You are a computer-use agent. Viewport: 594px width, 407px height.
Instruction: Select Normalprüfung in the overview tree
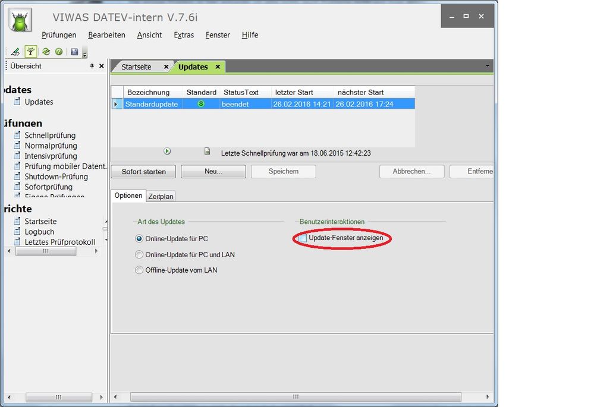pyautogui.click(x=51, y=146)
